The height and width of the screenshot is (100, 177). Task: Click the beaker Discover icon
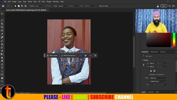click(x=158, y=6)
